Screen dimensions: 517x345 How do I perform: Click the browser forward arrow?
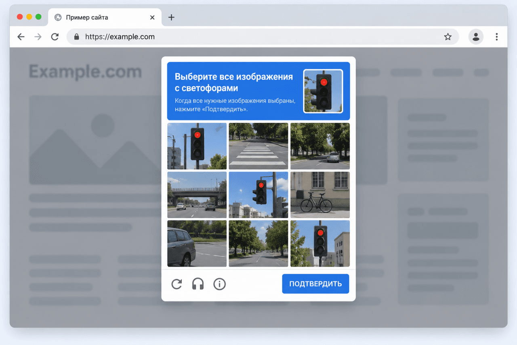pyautogui.click(x=38, y=37)
